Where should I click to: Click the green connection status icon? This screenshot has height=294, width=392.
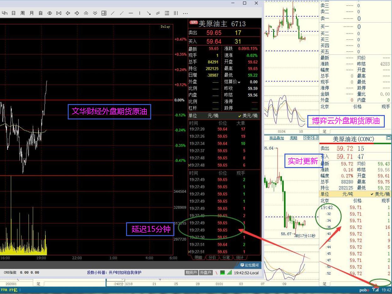point(222,272)
